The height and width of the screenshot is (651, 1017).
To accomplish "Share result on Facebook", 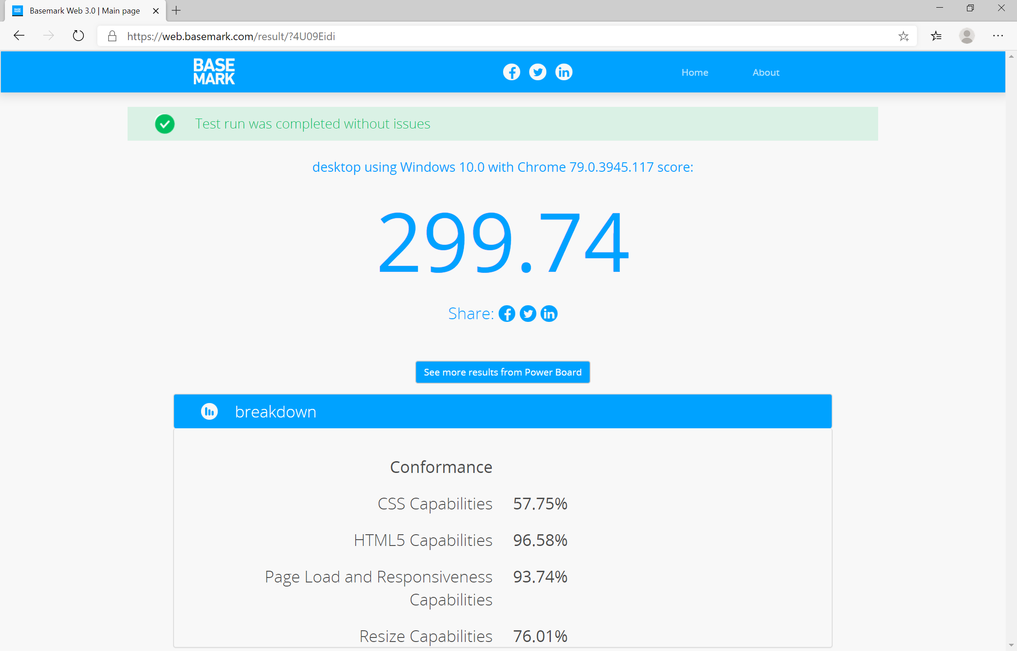I will 507,314.
